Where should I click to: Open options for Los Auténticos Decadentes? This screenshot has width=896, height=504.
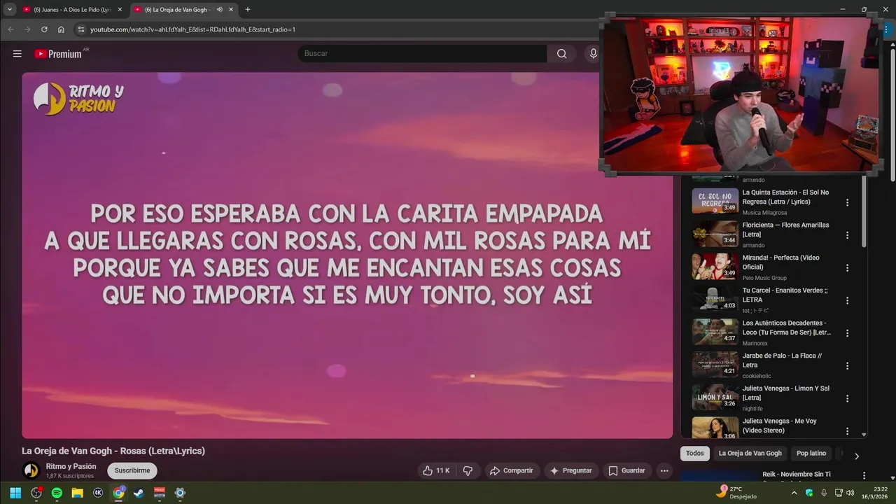[x=847, y=333]
